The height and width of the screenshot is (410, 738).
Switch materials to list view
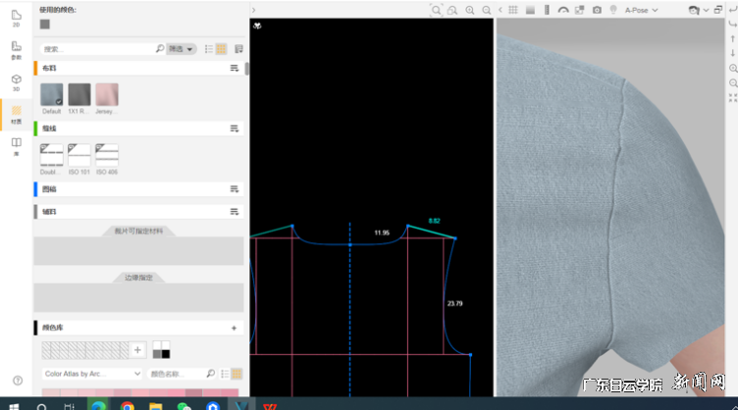pos(208,48)
